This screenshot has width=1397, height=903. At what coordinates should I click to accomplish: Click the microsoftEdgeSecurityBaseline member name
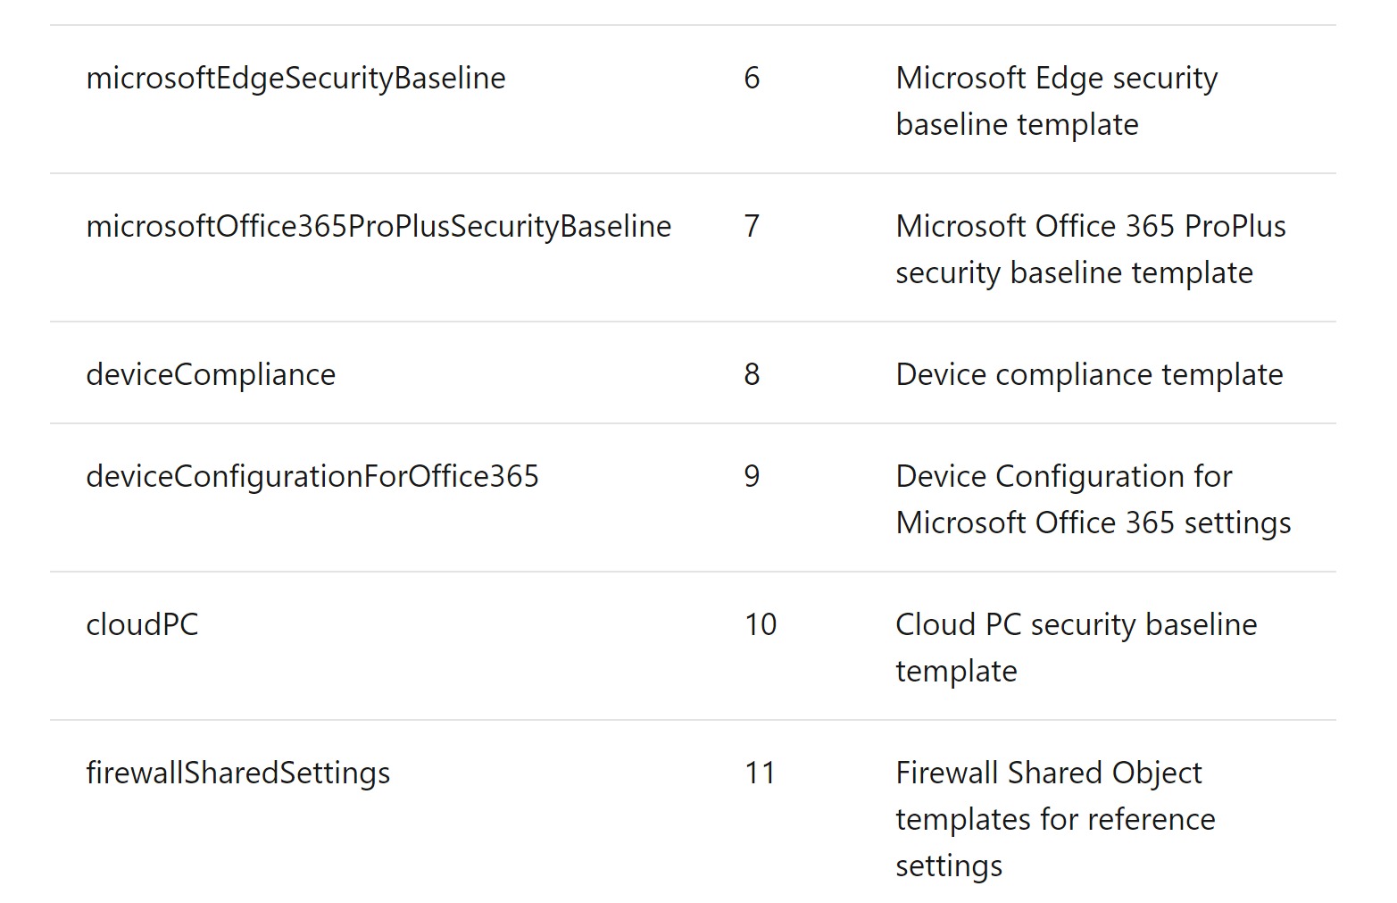coord(295,79)
